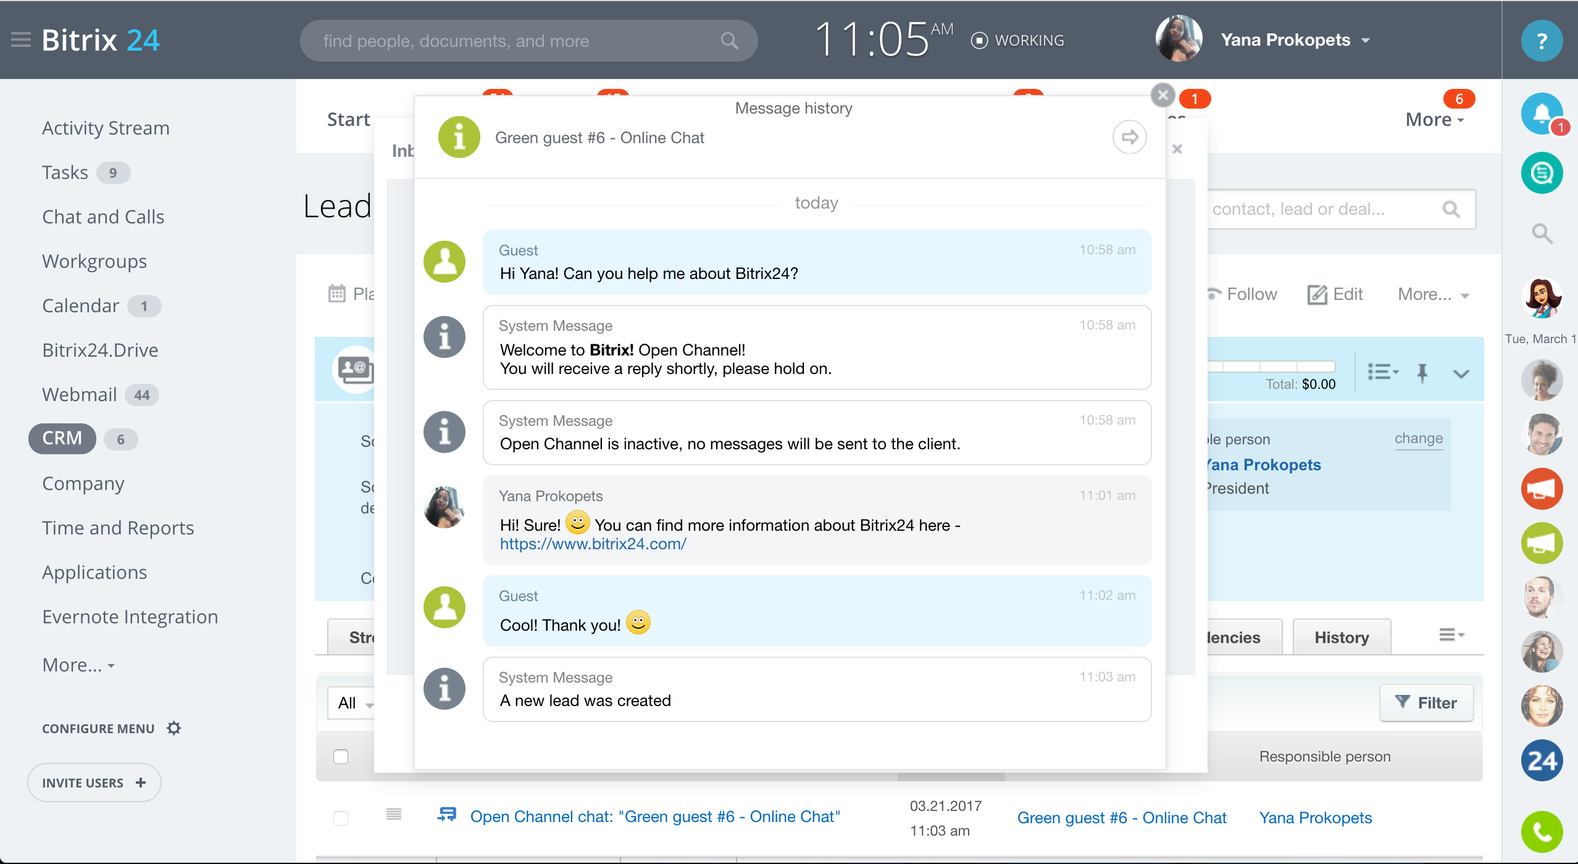Viewport: 1578px width, 864px height.
Task: Toggle the WORKING status indicator
Action: pos(1018,41)
